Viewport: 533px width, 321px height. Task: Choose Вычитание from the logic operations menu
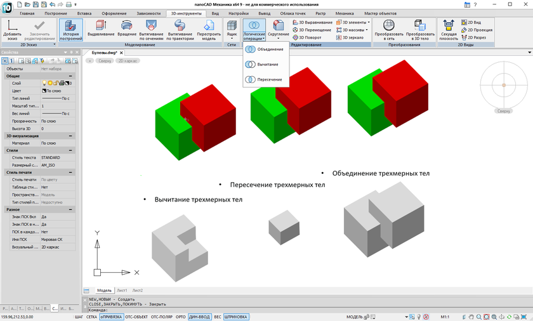(x=267, y=65)
